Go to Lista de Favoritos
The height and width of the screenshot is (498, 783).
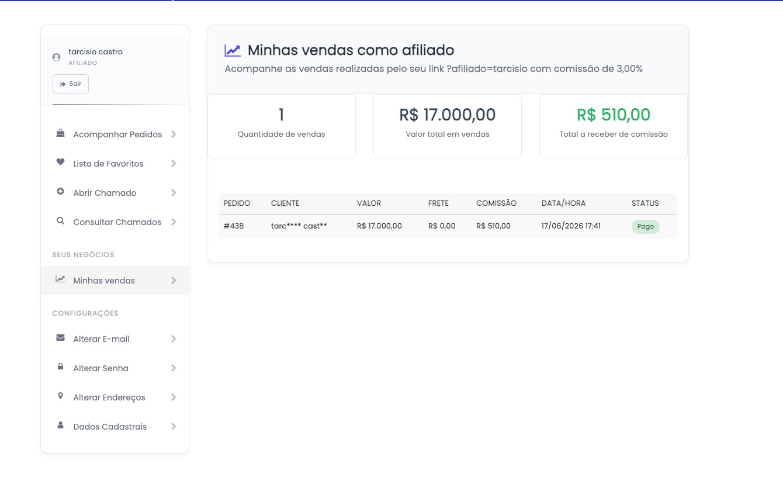pyautogui.click(x=115, y=164)
